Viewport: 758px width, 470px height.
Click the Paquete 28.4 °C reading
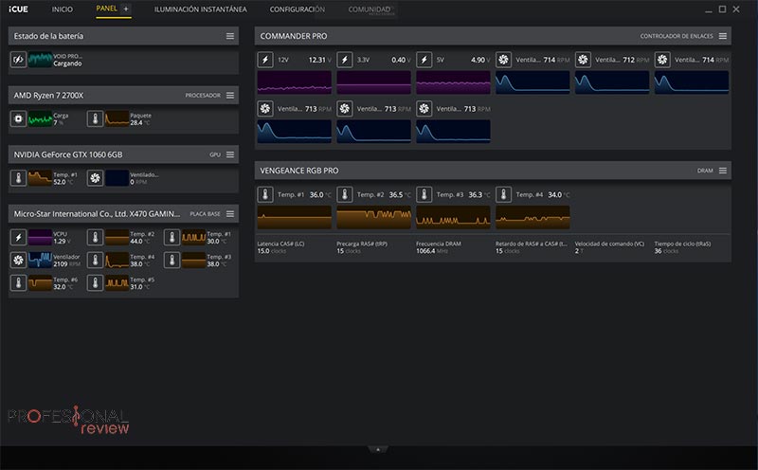[x=140, y=123]
